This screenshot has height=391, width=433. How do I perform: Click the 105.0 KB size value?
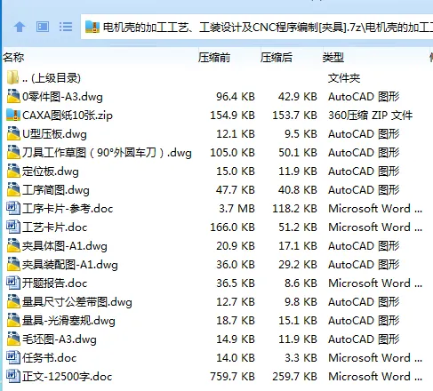pyautogui.click(x=233, y=153)
